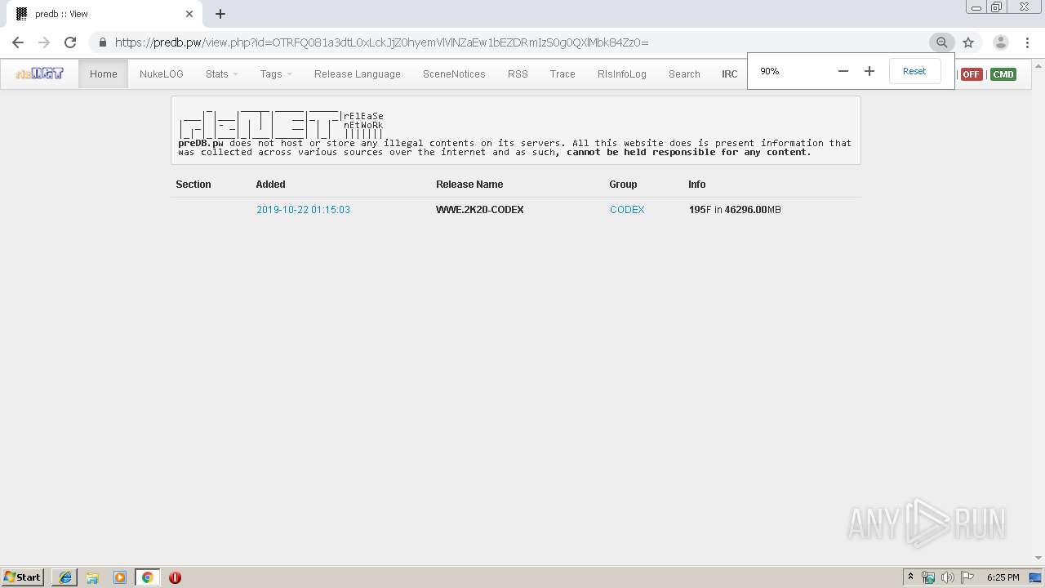The width and height of the screenshot is (1045, 588).
Task: Click the network tray icon
Action: click(928, 577)
